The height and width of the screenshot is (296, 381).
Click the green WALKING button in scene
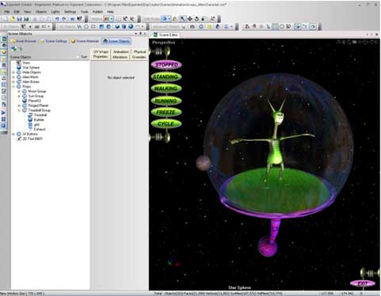pyautogui.click(x=166, y=89)
